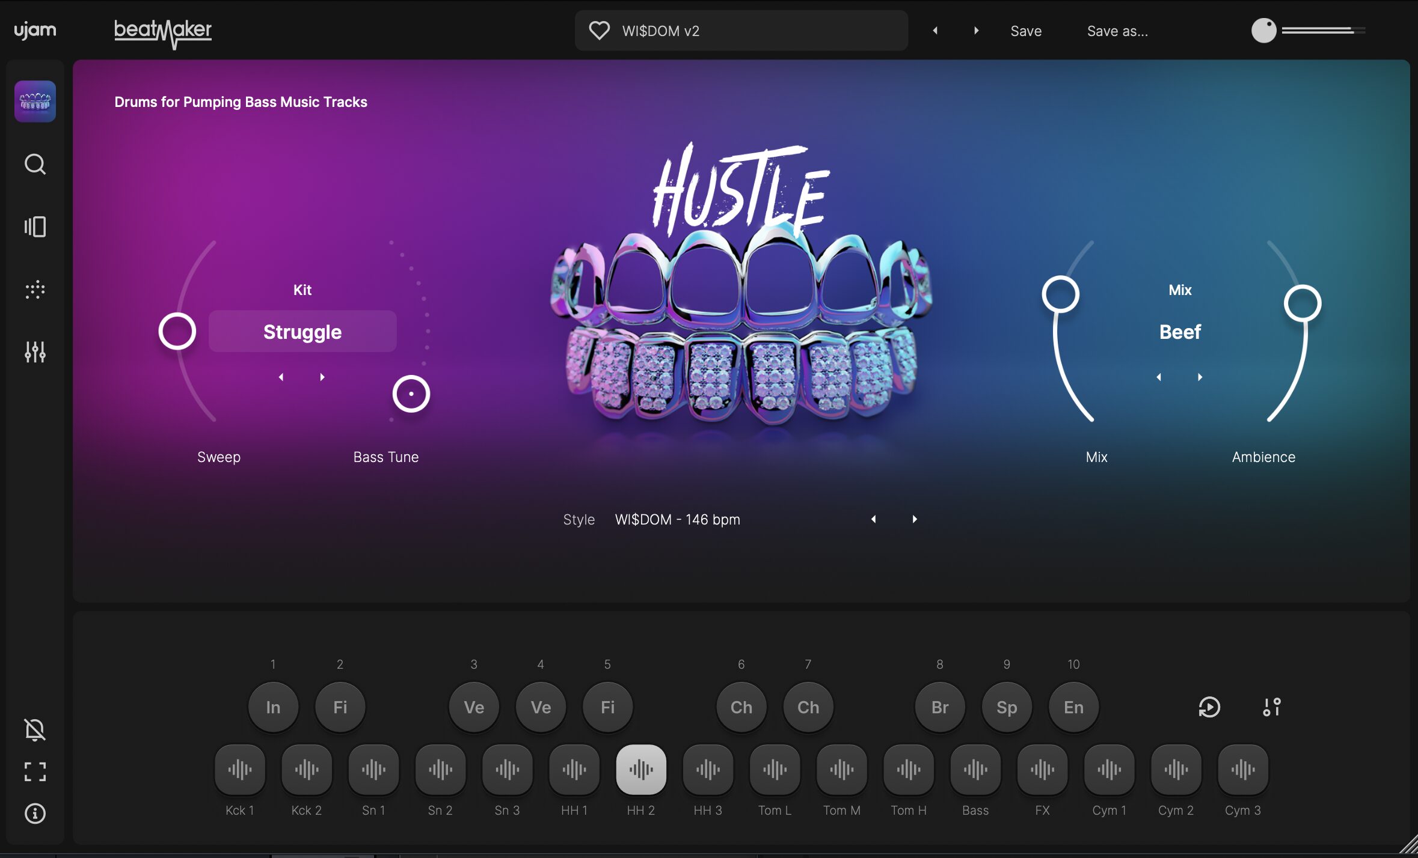Play the Bass drum pad

pyautogui.click(x=975, y=770)
